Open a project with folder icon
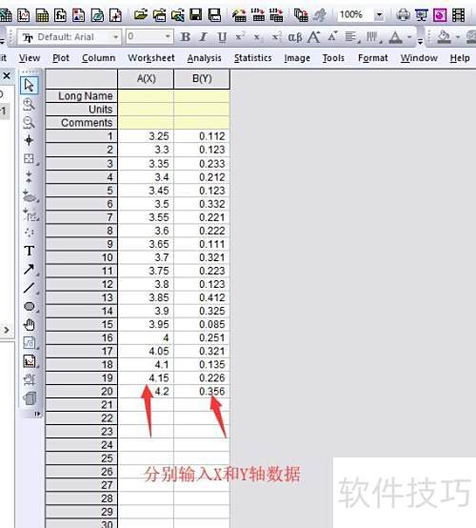The height and width of the screenshot is (528, 476). point(140,15)
